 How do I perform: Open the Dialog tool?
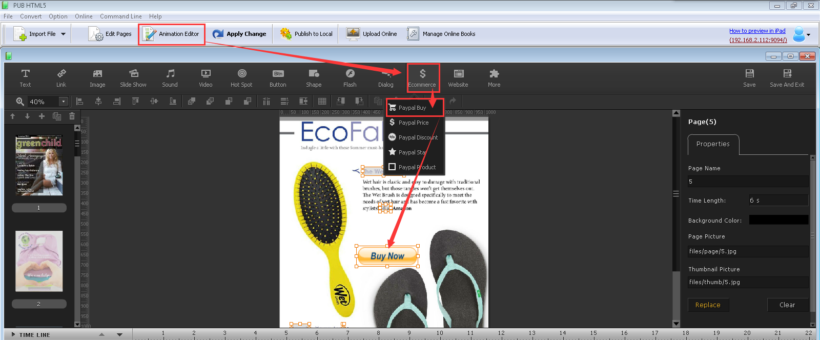(x=386, y=78)
